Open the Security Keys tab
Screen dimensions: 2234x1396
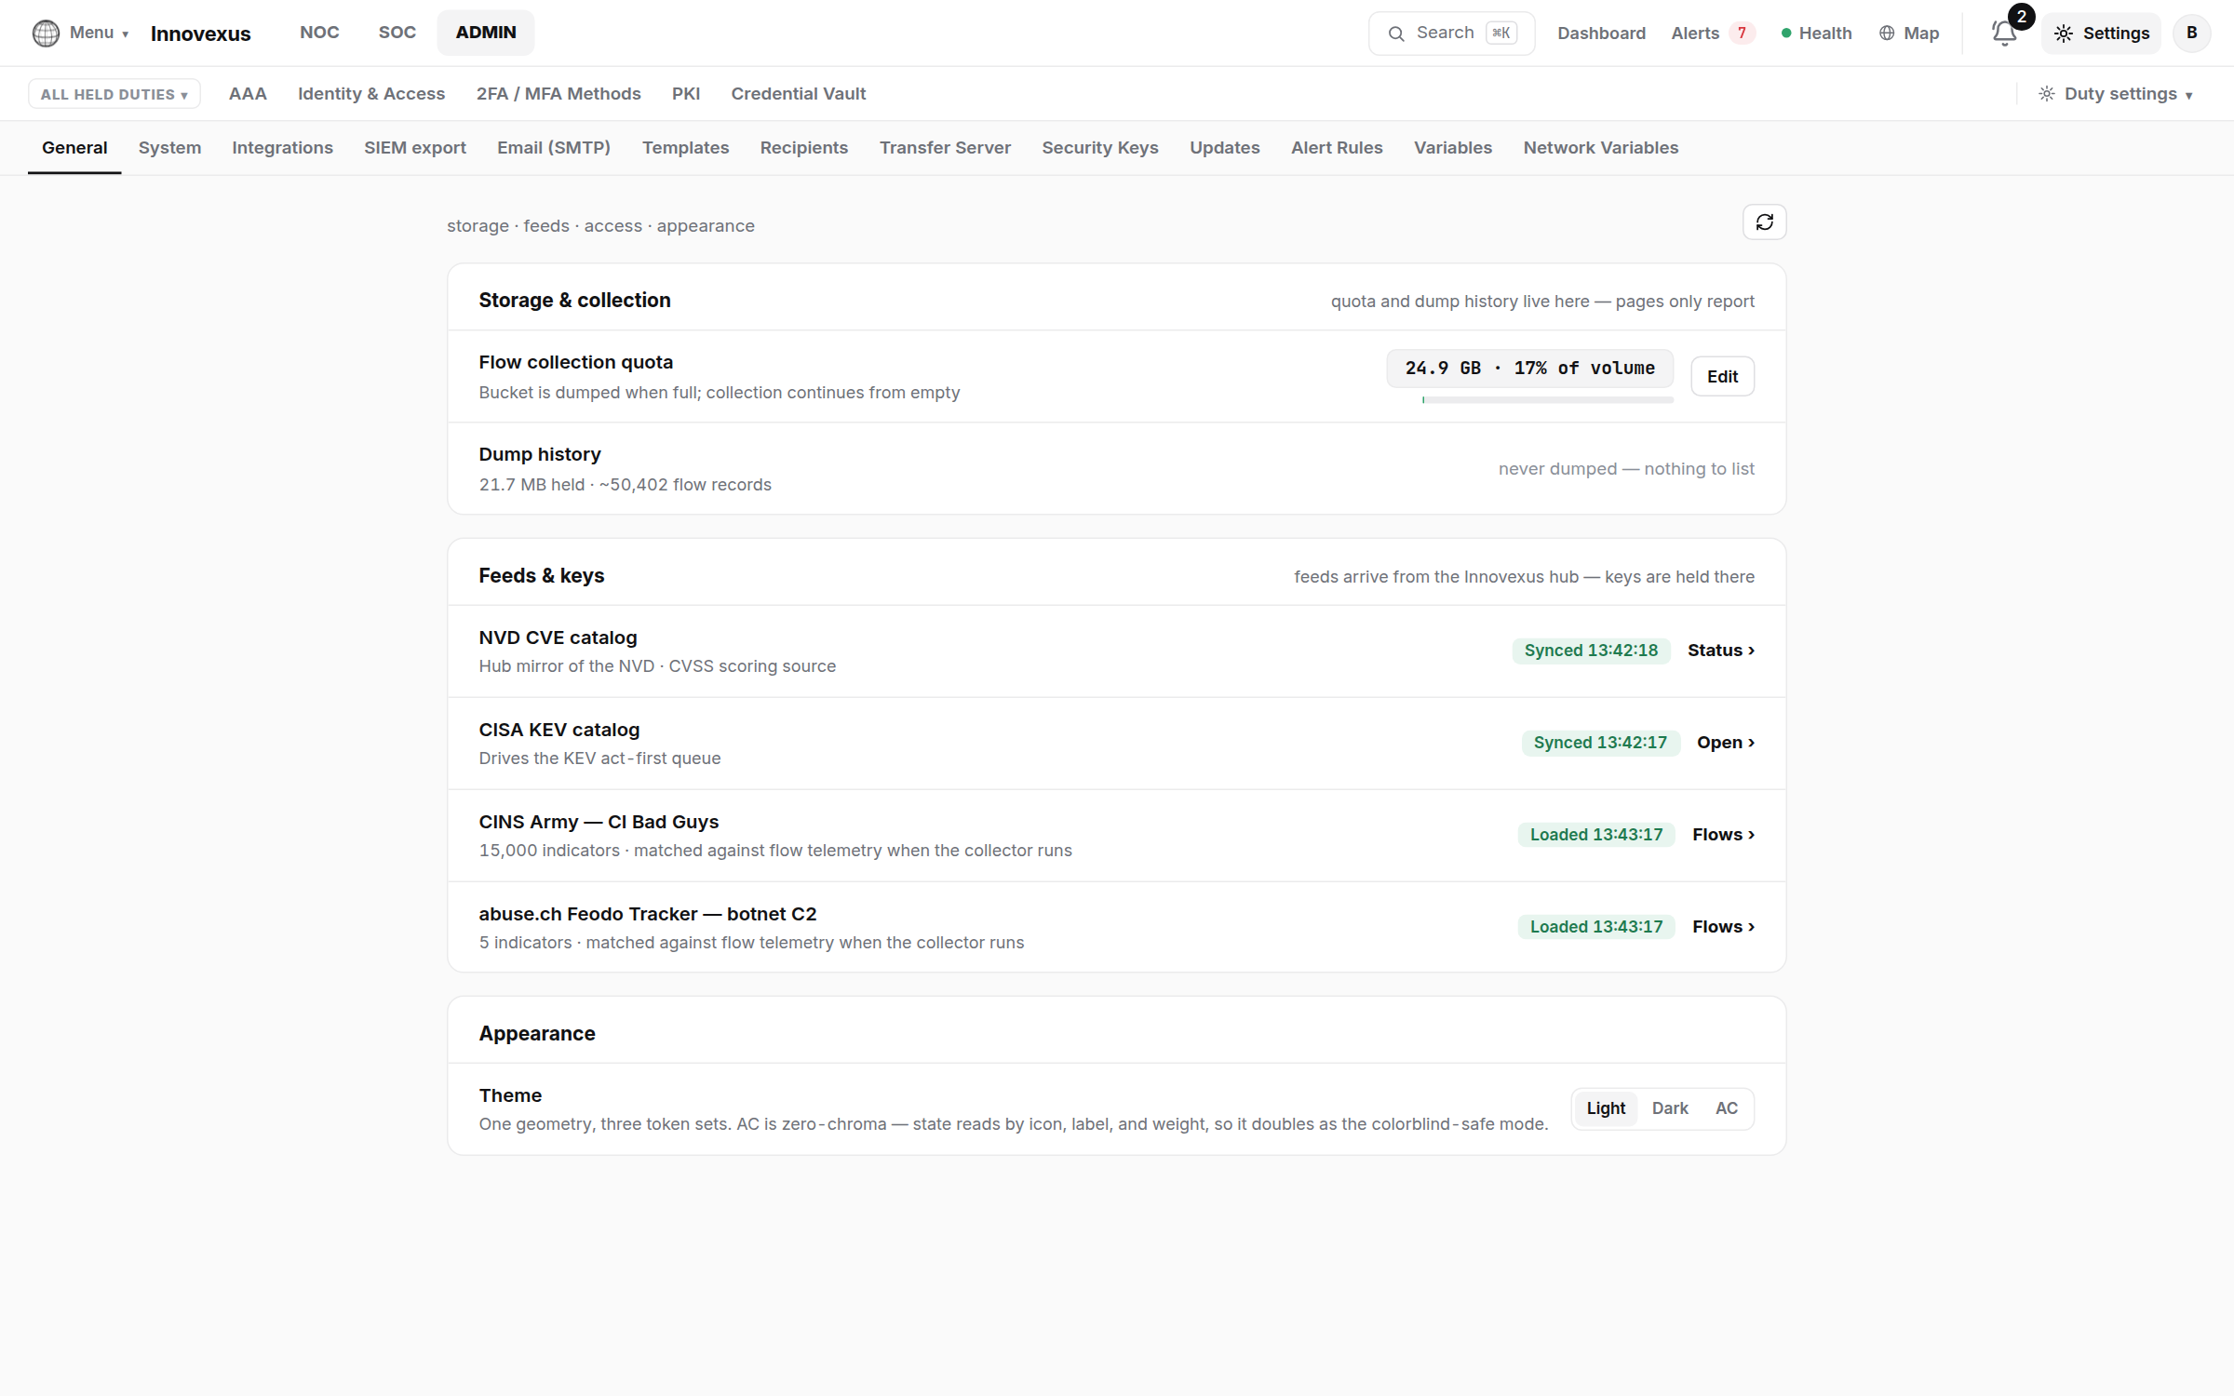[x=1100, y=148]
